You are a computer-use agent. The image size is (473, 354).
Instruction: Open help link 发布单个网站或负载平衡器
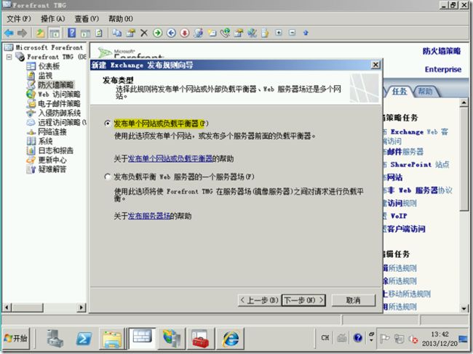coord(170,158)
